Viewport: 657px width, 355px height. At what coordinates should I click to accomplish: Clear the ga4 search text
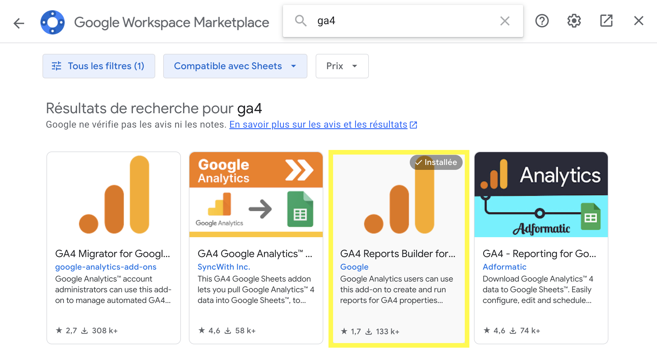click(505, 21)
